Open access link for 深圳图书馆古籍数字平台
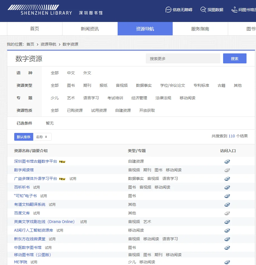The width and height of the screenshot is (256, 265). (227, 162)
